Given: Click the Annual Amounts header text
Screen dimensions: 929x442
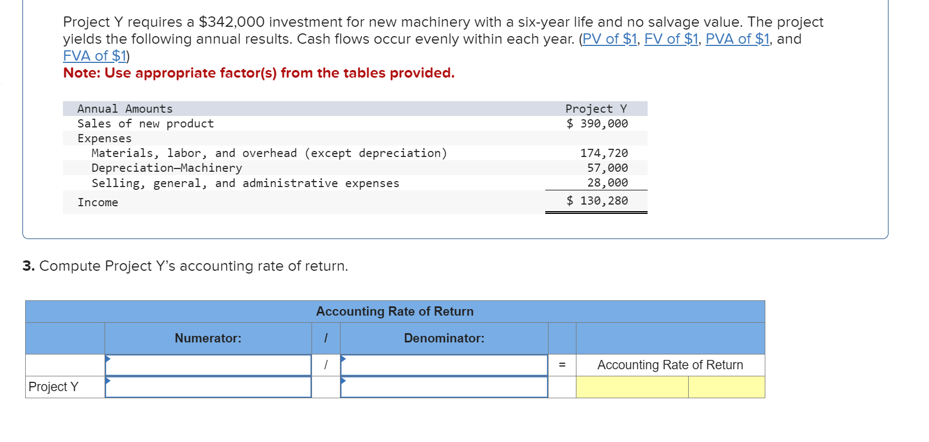Looking at the screenshot, I should pyautogui.click(x=125, y=109).
